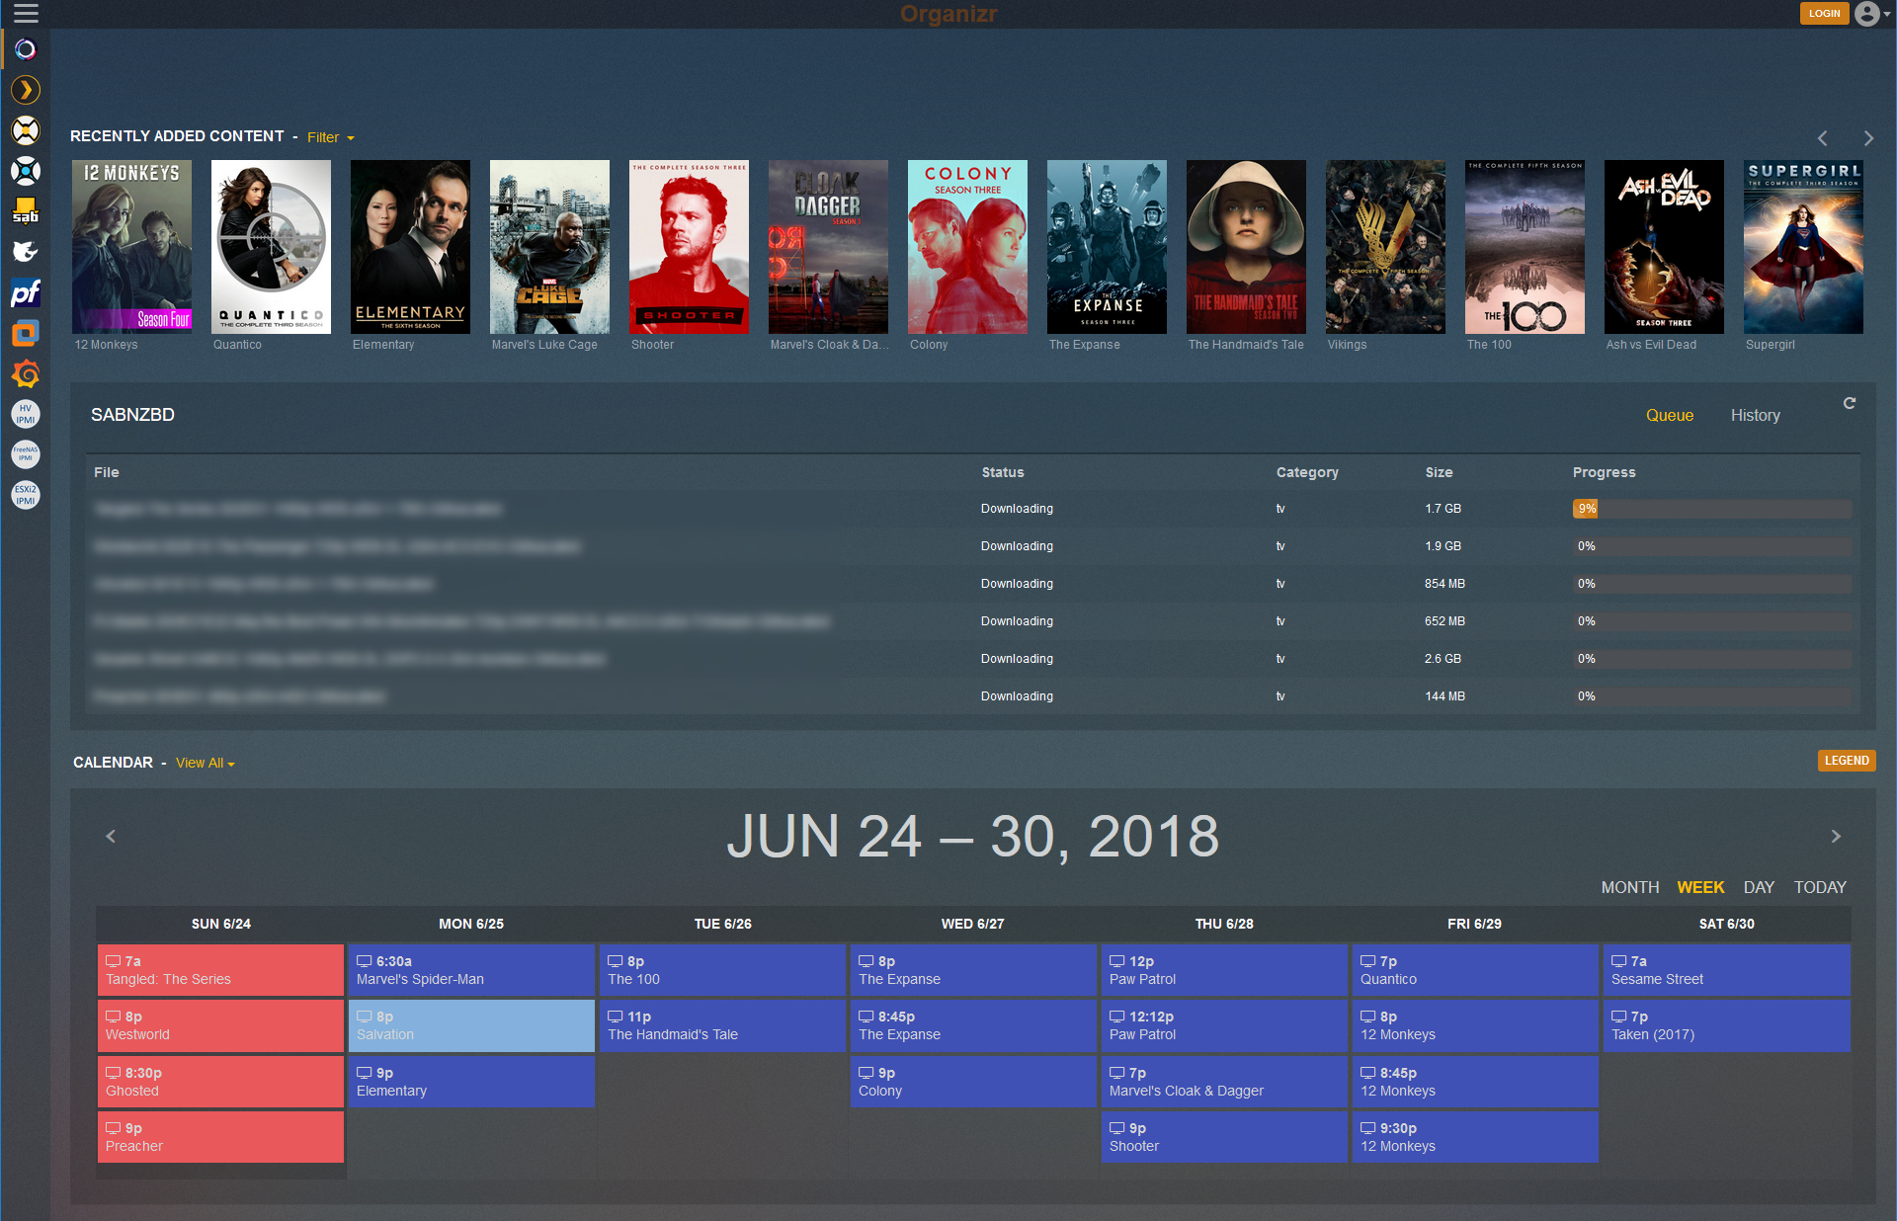The height and width of the screenshot is (1221, 1897).
Task: Switch to SABNZBD History tab
Action: click(x=1755, y=416)
